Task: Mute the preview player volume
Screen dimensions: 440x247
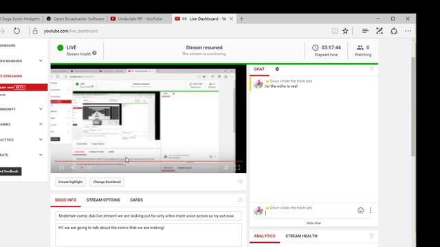Action: point(74,167)
